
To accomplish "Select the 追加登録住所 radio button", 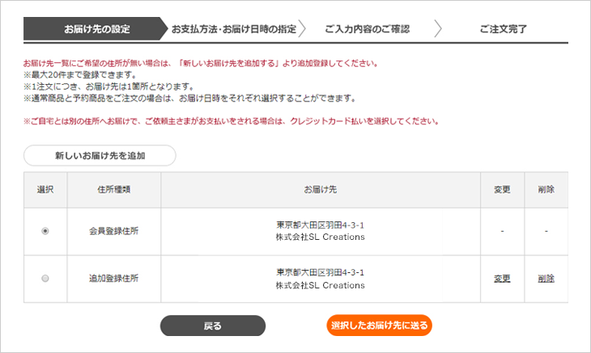I will click(x=45, y=279).
